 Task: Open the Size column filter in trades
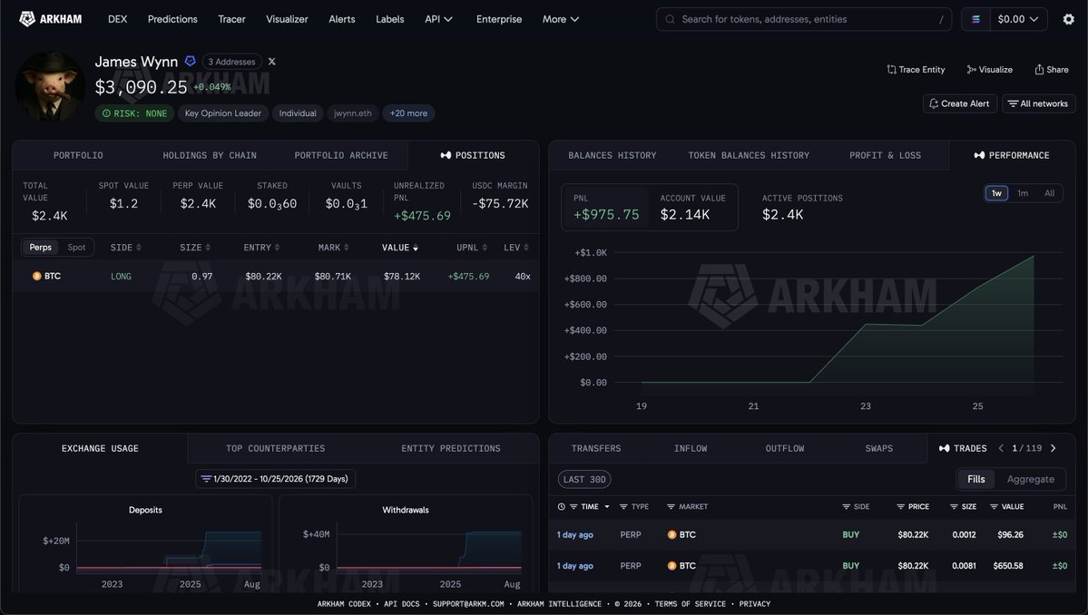pyautogui.click(x=954, y=507)
